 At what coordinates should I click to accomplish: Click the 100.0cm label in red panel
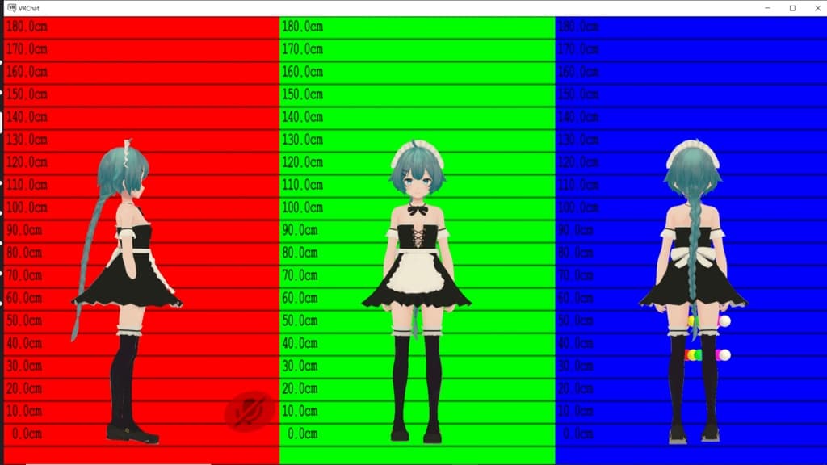point(27,207)
